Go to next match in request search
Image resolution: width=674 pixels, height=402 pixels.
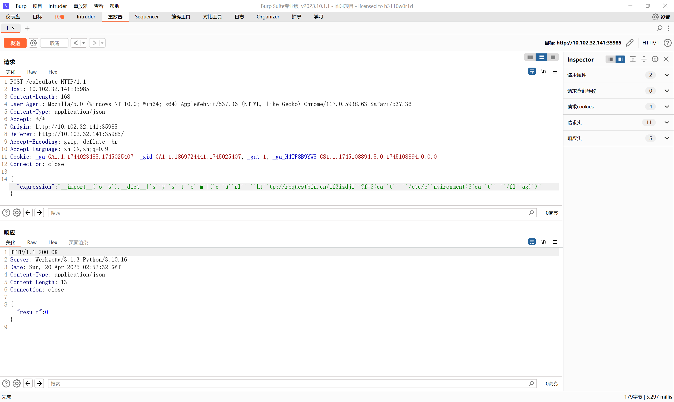39,213
